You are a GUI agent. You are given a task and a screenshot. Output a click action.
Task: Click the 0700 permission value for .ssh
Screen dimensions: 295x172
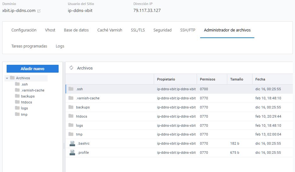click(204, 89)
